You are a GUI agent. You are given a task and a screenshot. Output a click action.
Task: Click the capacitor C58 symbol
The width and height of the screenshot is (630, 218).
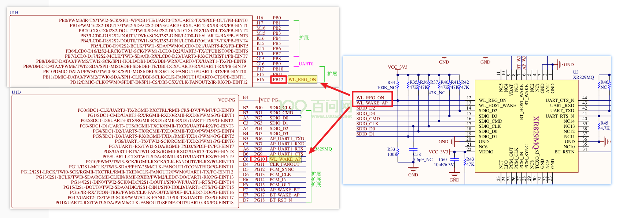[413, 149]
